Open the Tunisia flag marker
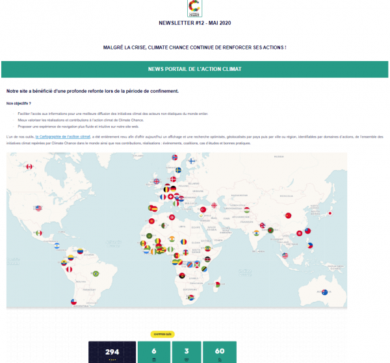The width and height of the screenshot is (390, 363). (172, 218)
